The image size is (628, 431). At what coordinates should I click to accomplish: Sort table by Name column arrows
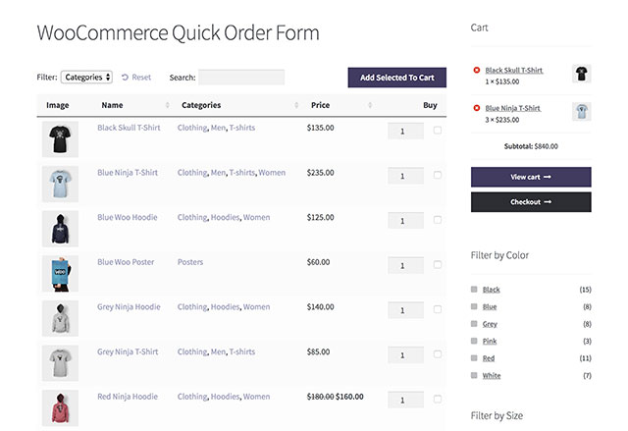click(168, 105)
